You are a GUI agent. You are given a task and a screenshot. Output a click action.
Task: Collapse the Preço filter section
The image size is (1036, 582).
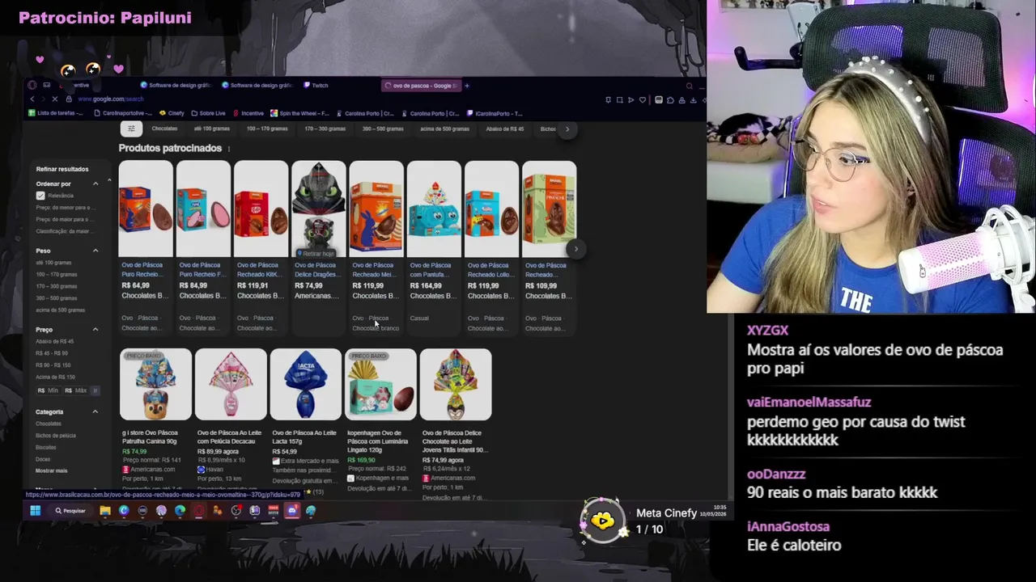[96, 329]
